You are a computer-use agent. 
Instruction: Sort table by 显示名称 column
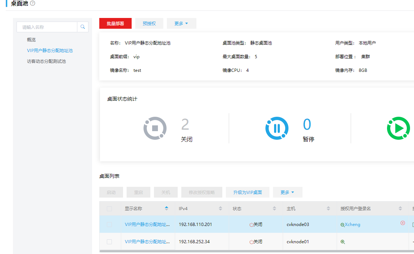point(166,208)
